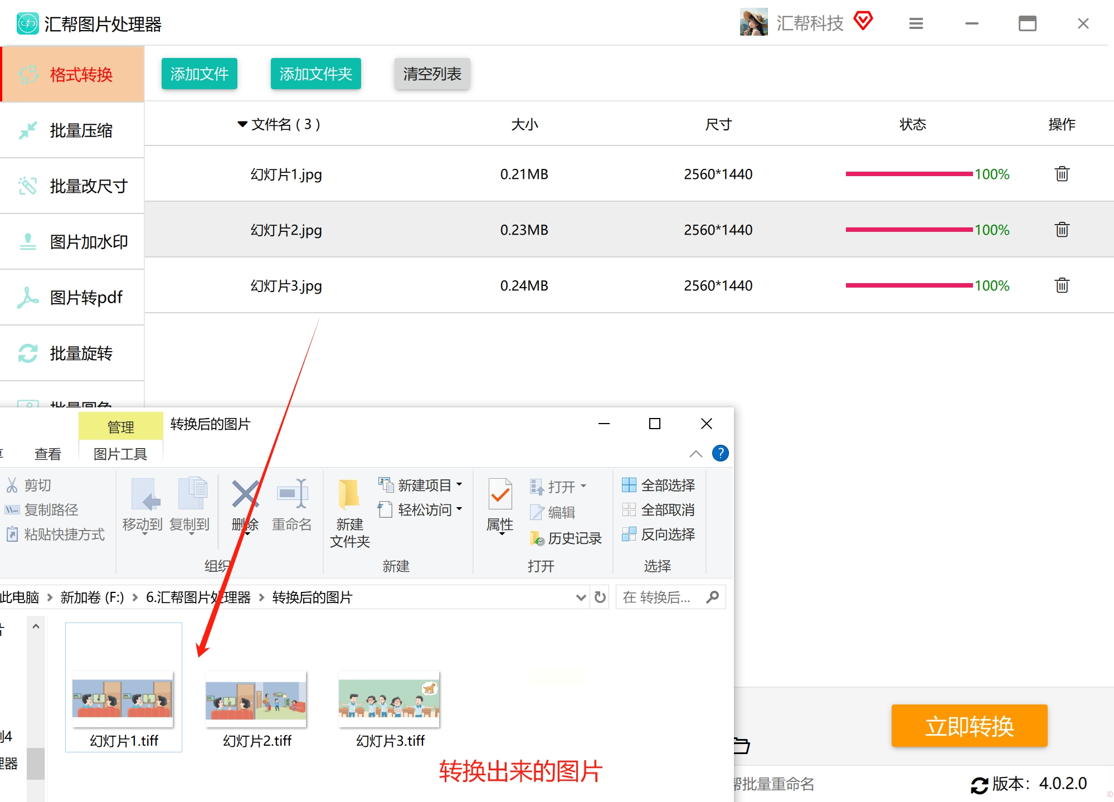The image size is (1114, 802).
Task: Click Deselect All (全部取消) option
Action: [x=659, y=510]
